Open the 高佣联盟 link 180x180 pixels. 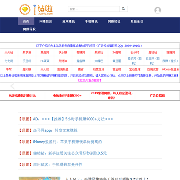click(63, 69)
